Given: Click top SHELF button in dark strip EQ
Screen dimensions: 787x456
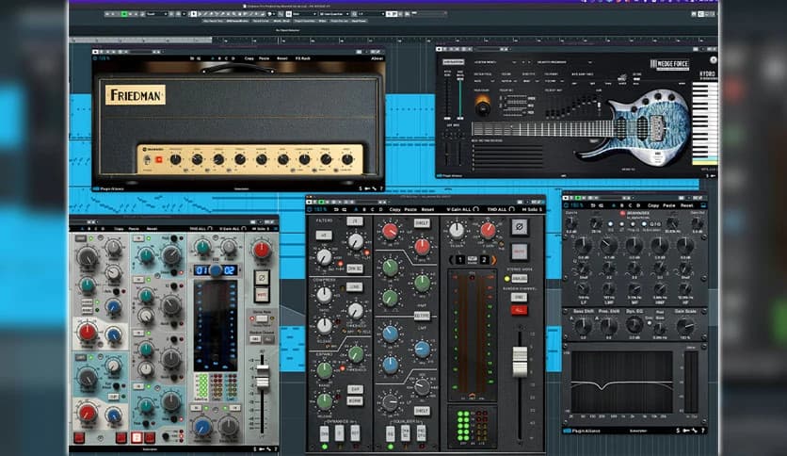Looking at the screenshot, I should (422, 223).
